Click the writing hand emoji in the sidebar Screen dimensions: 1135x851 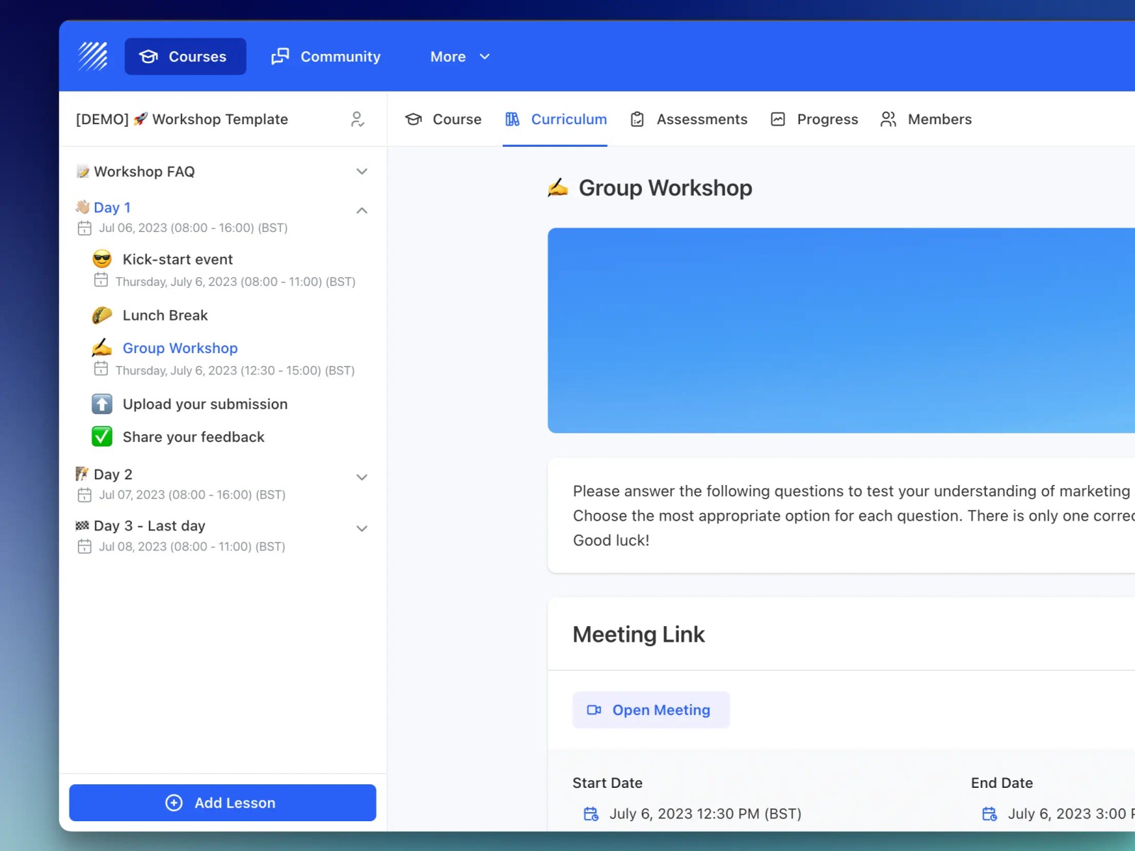(102, 347)
